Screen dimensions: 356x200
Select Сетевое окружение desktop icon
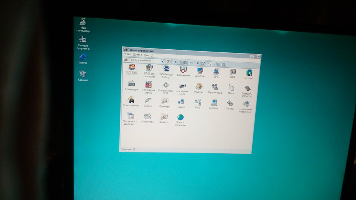pyautogui.click(x=83, y=42)
